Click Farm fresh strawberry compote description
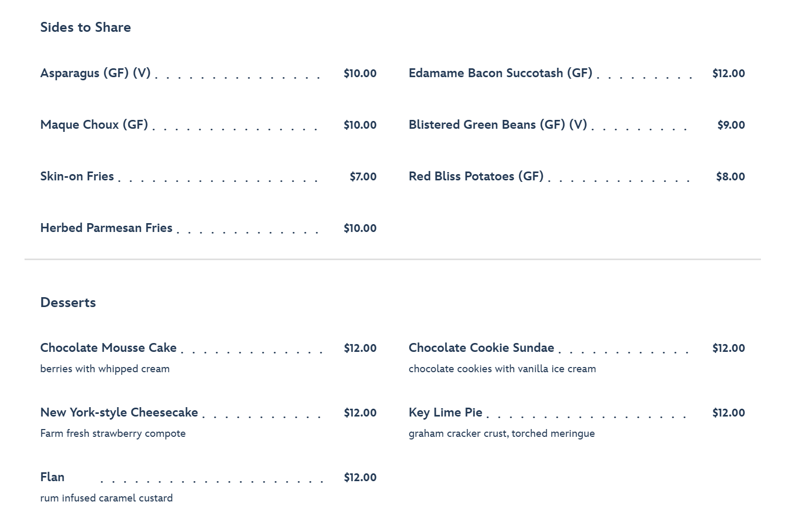This screenshot has height=514, width=810. coord(113,433)
